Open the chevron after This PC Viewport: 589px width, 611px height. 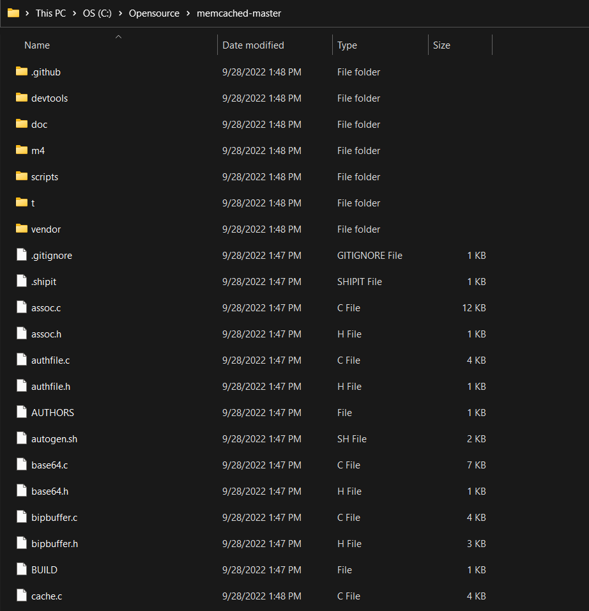(x=74, y=13)
